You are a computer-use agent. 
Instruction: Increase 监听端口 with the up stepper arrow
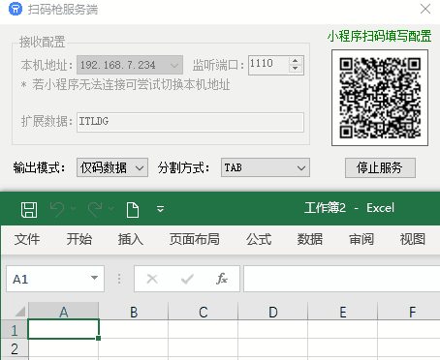(296, 61)
